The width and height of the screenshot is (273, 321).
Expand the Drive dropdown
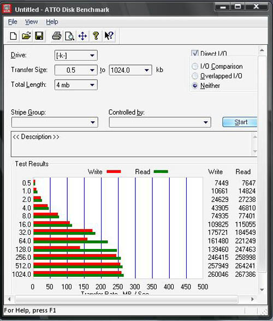(92, 55)
